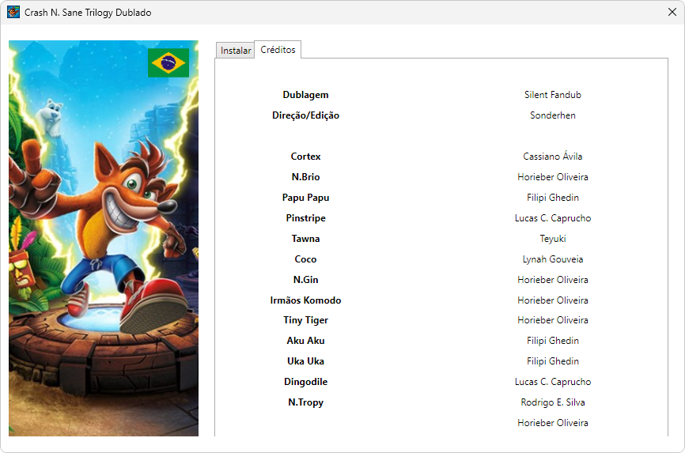Close the Crash N. Sane Trilogy Dublado window
This screenshot has height=453, width=685.
(x=672, y=12)
